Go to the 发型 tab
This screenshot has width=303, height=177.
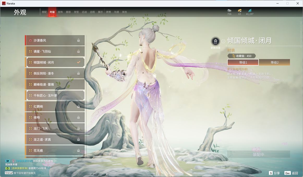click(76, 12)
